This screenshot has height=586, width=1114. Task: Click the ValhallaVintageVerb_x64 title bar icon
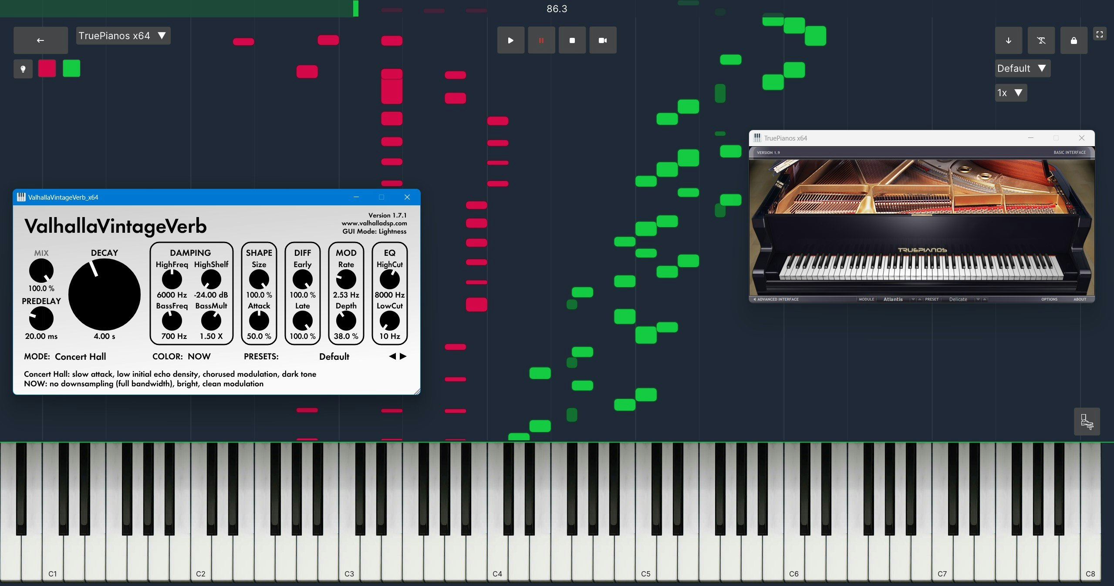[x=21, y=197]
